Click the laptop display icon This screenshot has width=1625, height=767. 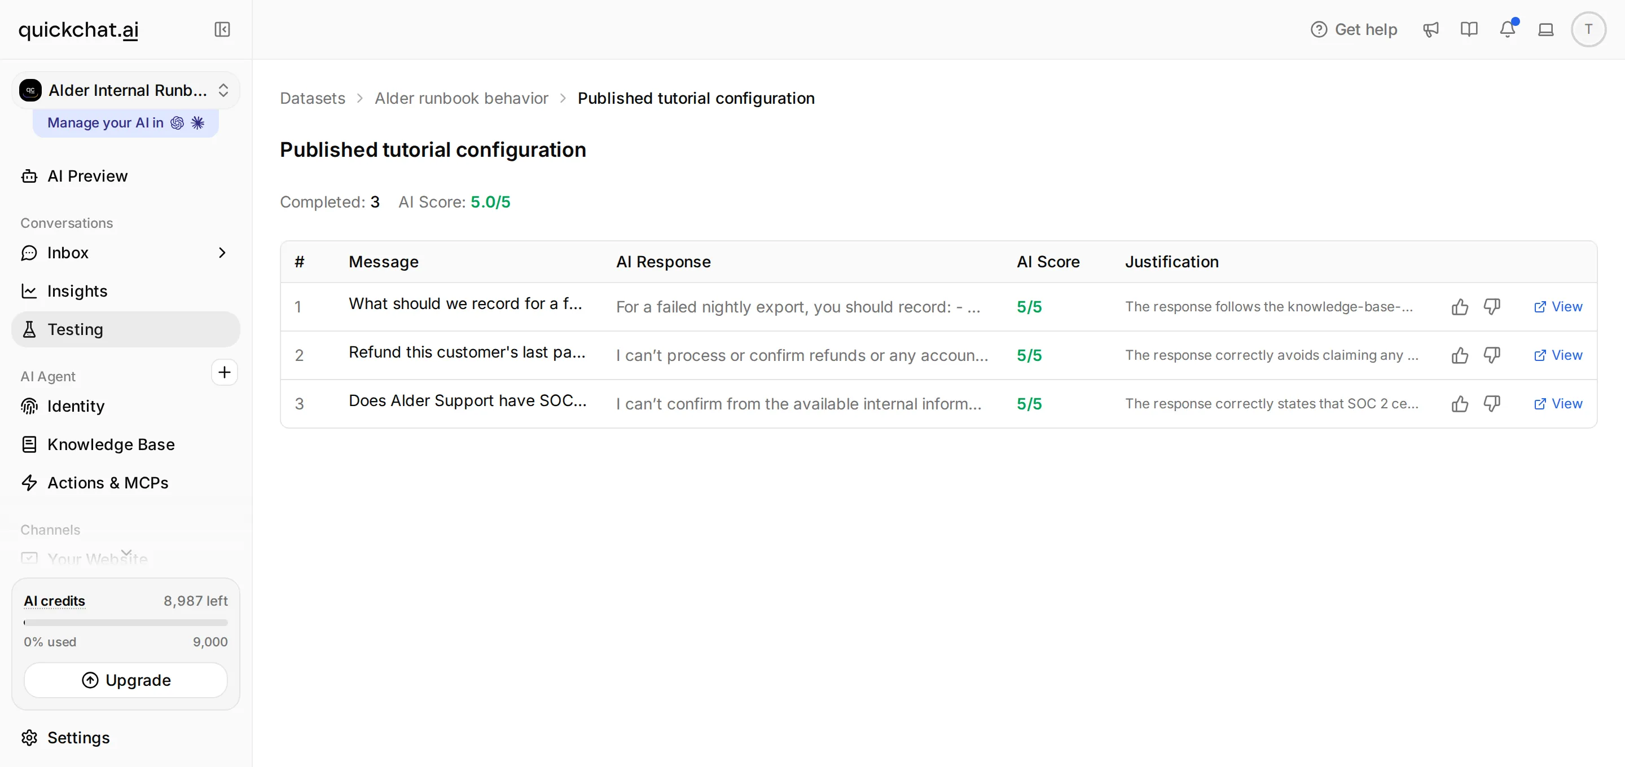point(1545,30)
